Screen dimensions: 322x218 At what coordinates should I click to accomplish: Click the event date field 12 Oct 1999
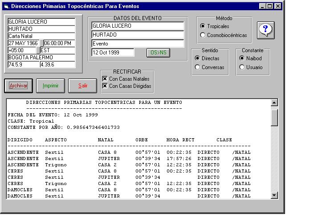(113, 53)
